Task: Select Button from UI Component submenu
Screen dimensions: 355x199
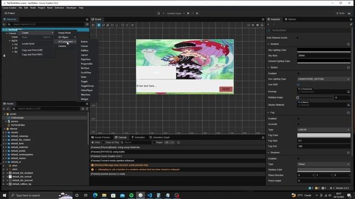Action: click(x=84, y=42)
